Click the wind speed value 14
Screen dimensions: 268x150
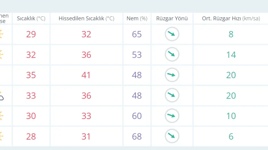(x=231, y=55)
